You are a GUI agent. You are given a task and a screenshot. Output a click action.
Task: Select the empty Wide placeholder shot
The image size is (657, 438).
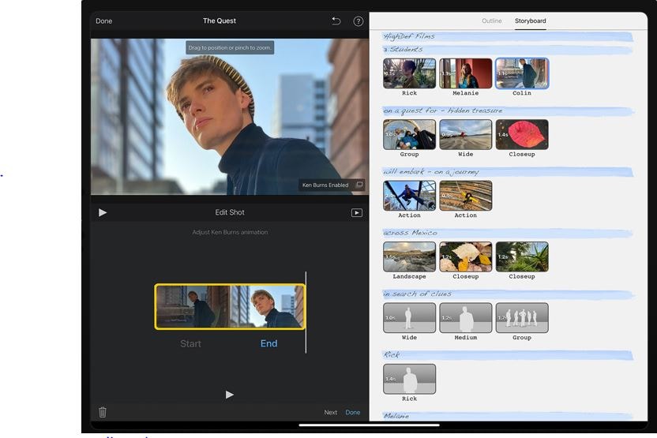pyautogui.click(x=409, y=318)
